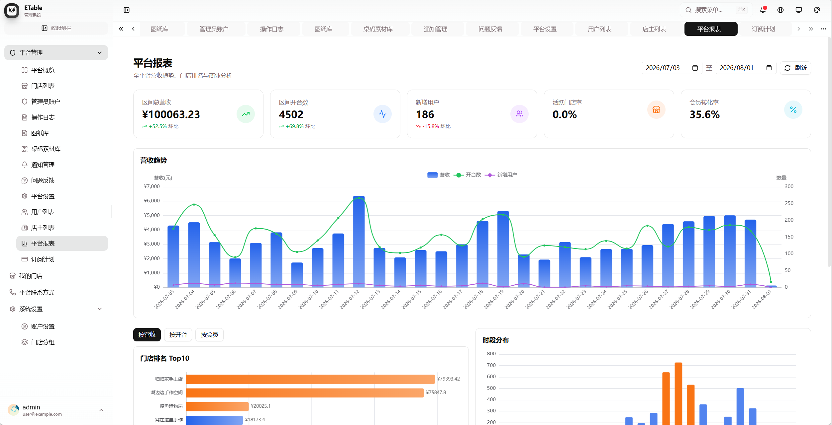
Task: Click the monitor display icon
Action: [x=799, y=10]
